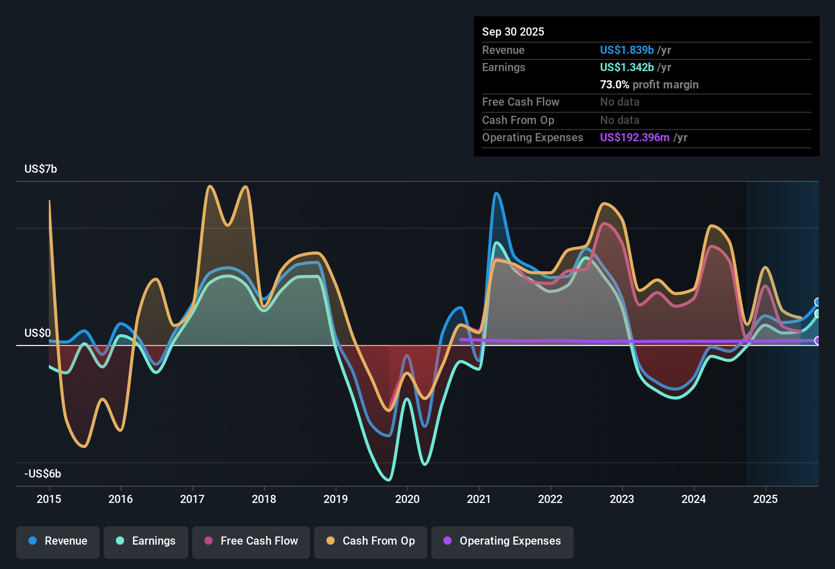Viewport: 835px width, 569px height.
Task: Expand the profit margin breakdown
Action: (649, 84)
